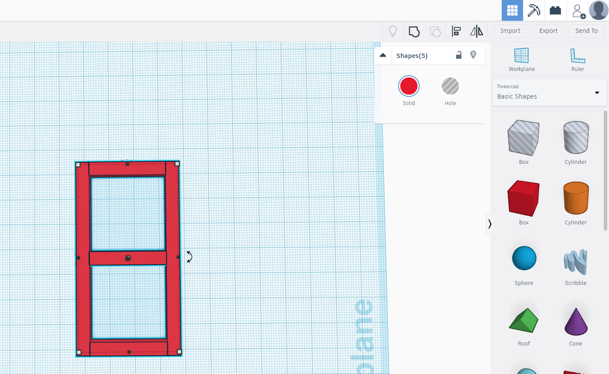Set selection to Hole mode
Image resolution: width=609 pixels, height=374 pixels.
click(x=450, y=86)
